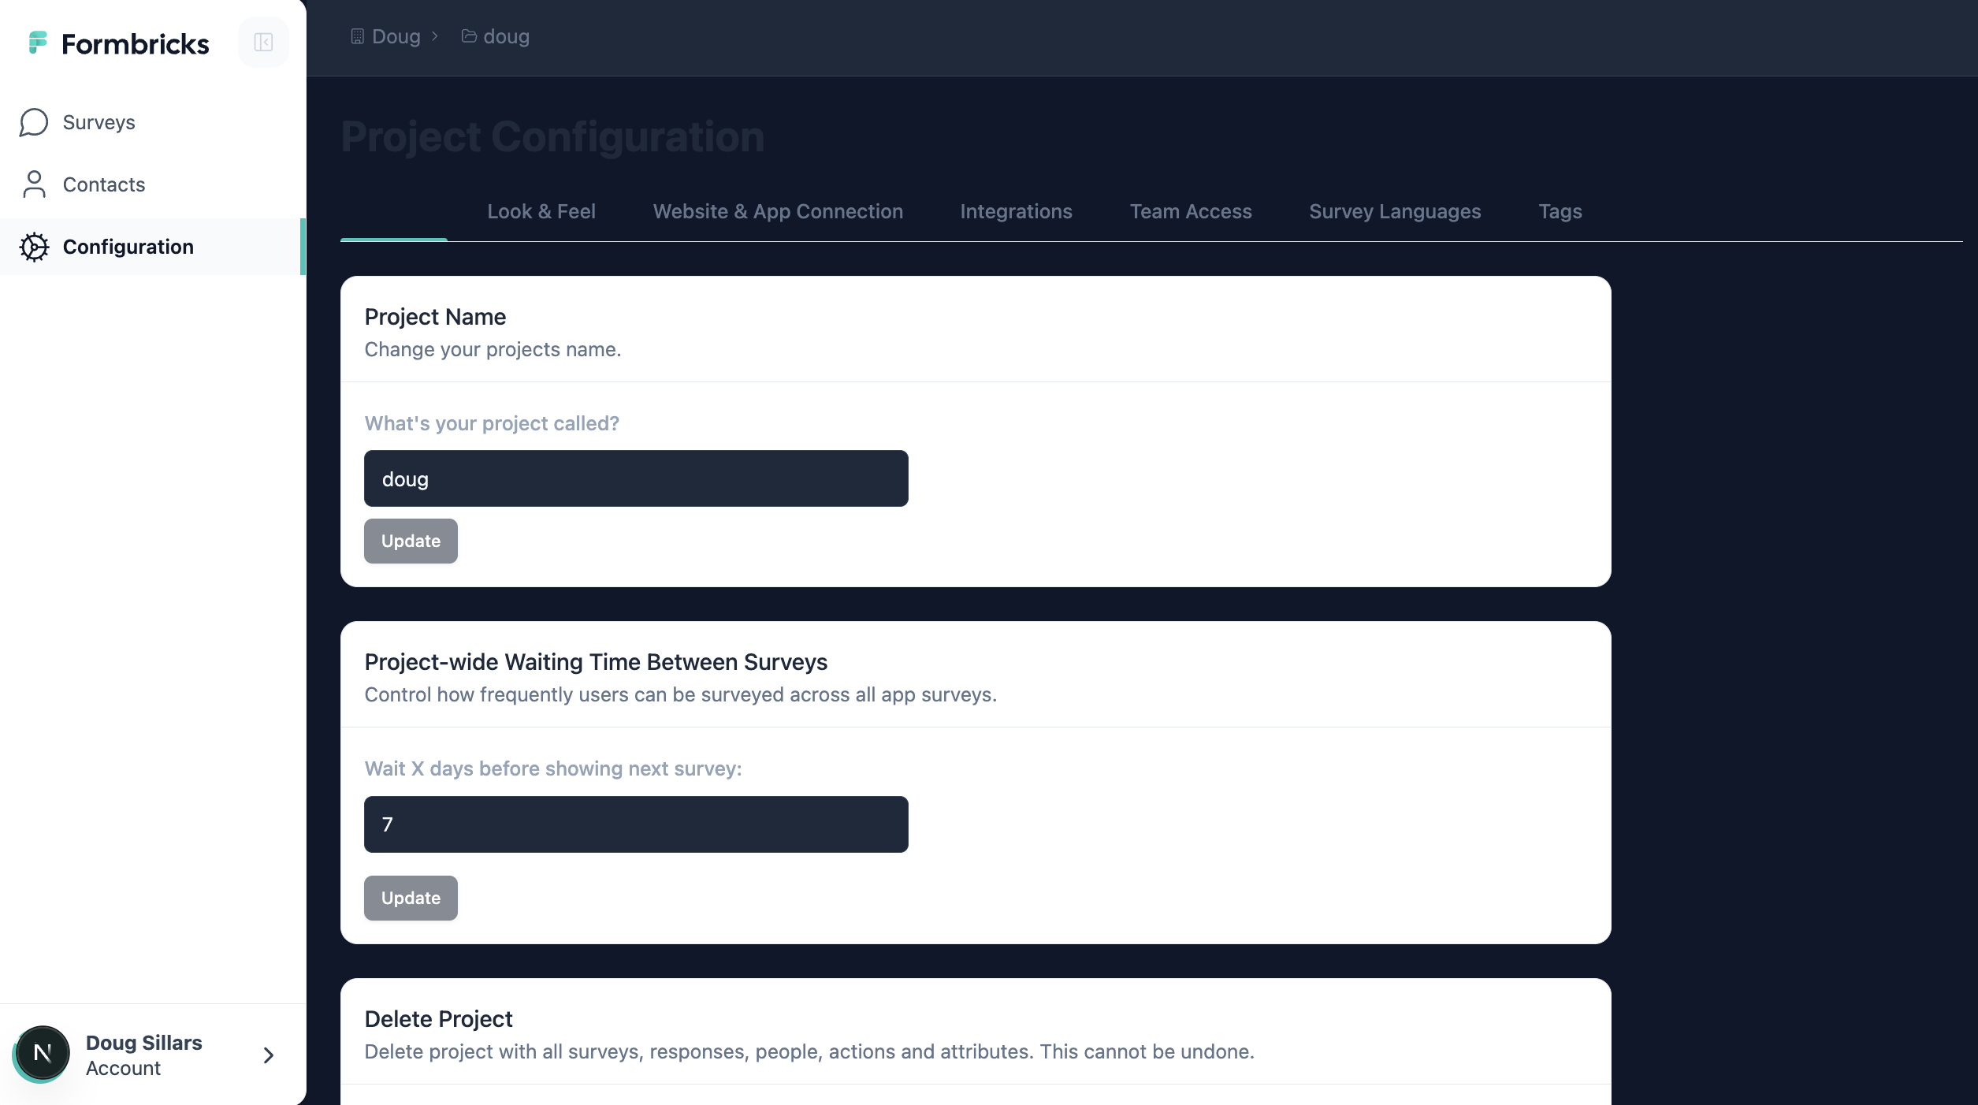Screen dimensions: 1978x1105
Task: Open the doug project breadcrumb dropdown
Action: pyautogui.click(x=506, y=36)
